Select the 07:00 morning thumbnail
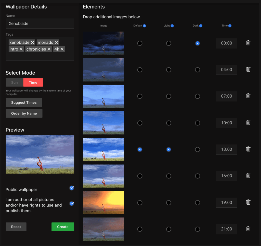Viewport: 261px width, 246px height. (x=103, y=96)
